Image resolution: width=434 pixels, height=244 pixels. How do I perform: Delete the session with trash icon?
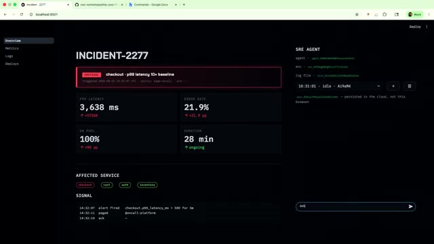(410, 86)
